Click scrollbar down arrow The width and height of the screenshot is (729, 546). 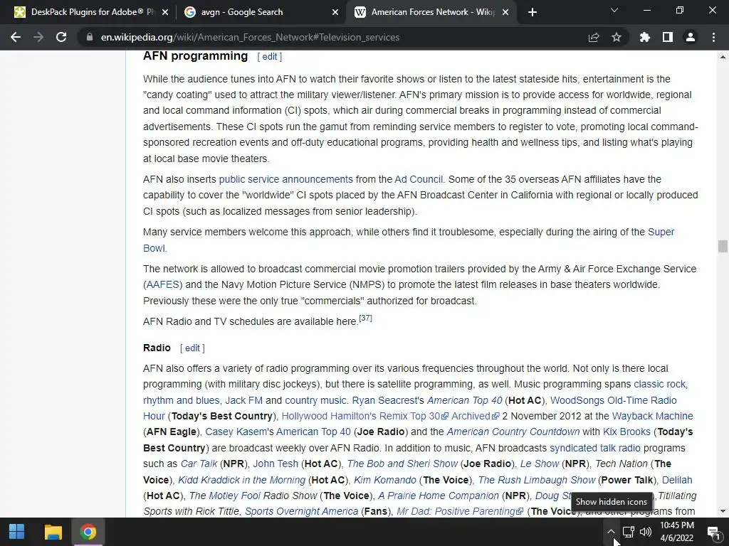[723, 511]
